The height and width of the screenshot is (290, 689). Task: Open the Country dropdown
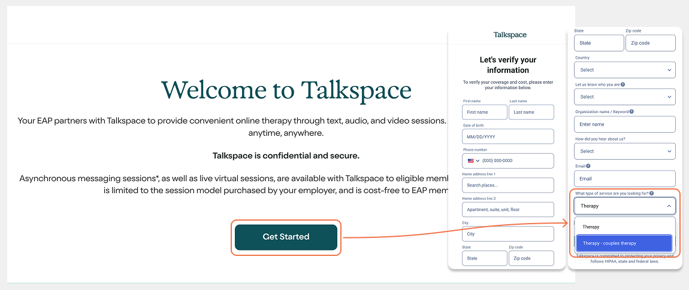point(624,70)
